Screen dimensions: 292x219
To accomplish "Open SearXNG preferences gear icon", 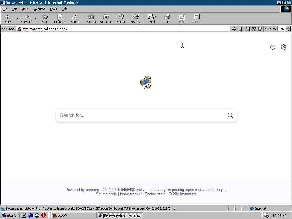I will pos(283,47).
